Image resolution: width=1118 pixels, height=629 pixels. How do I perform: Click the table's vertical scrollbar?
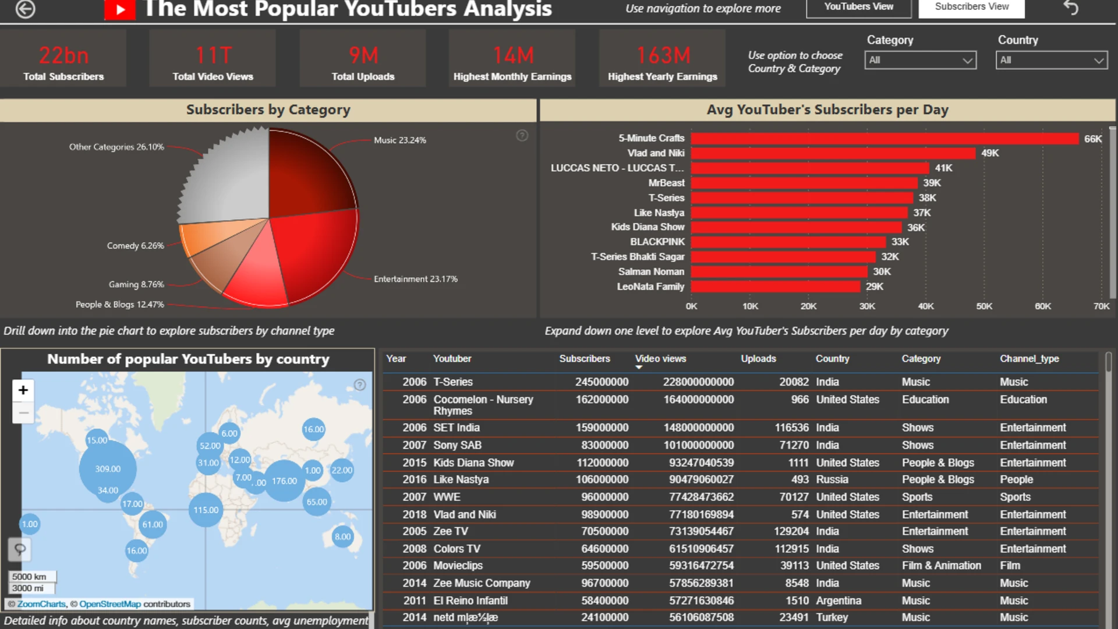point(1108,363)
